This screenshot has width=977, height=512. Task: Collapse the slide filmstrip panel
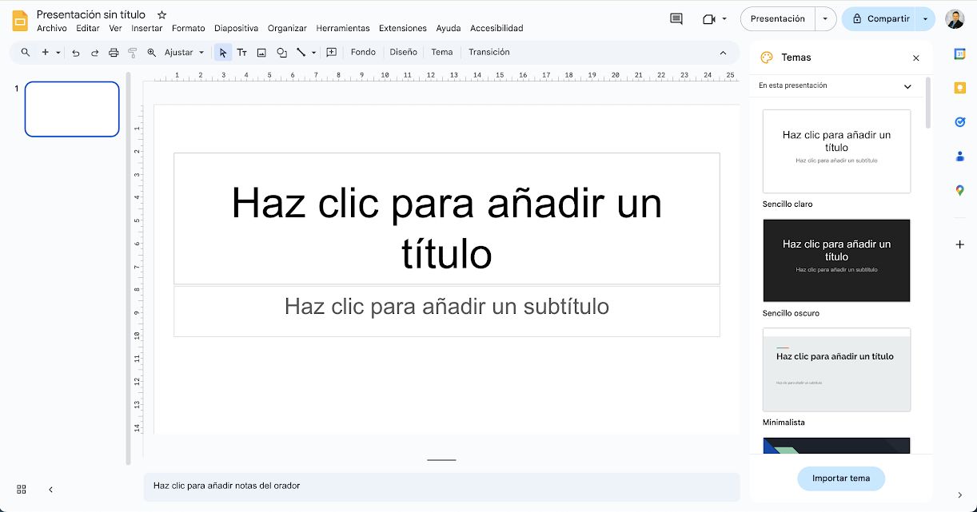(50, 489)
